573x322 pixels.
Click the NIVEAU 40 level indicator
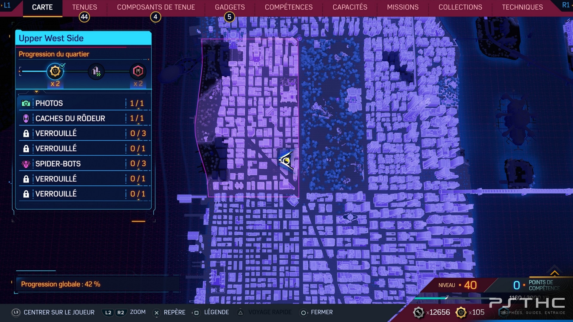click(x=458, y=285)
